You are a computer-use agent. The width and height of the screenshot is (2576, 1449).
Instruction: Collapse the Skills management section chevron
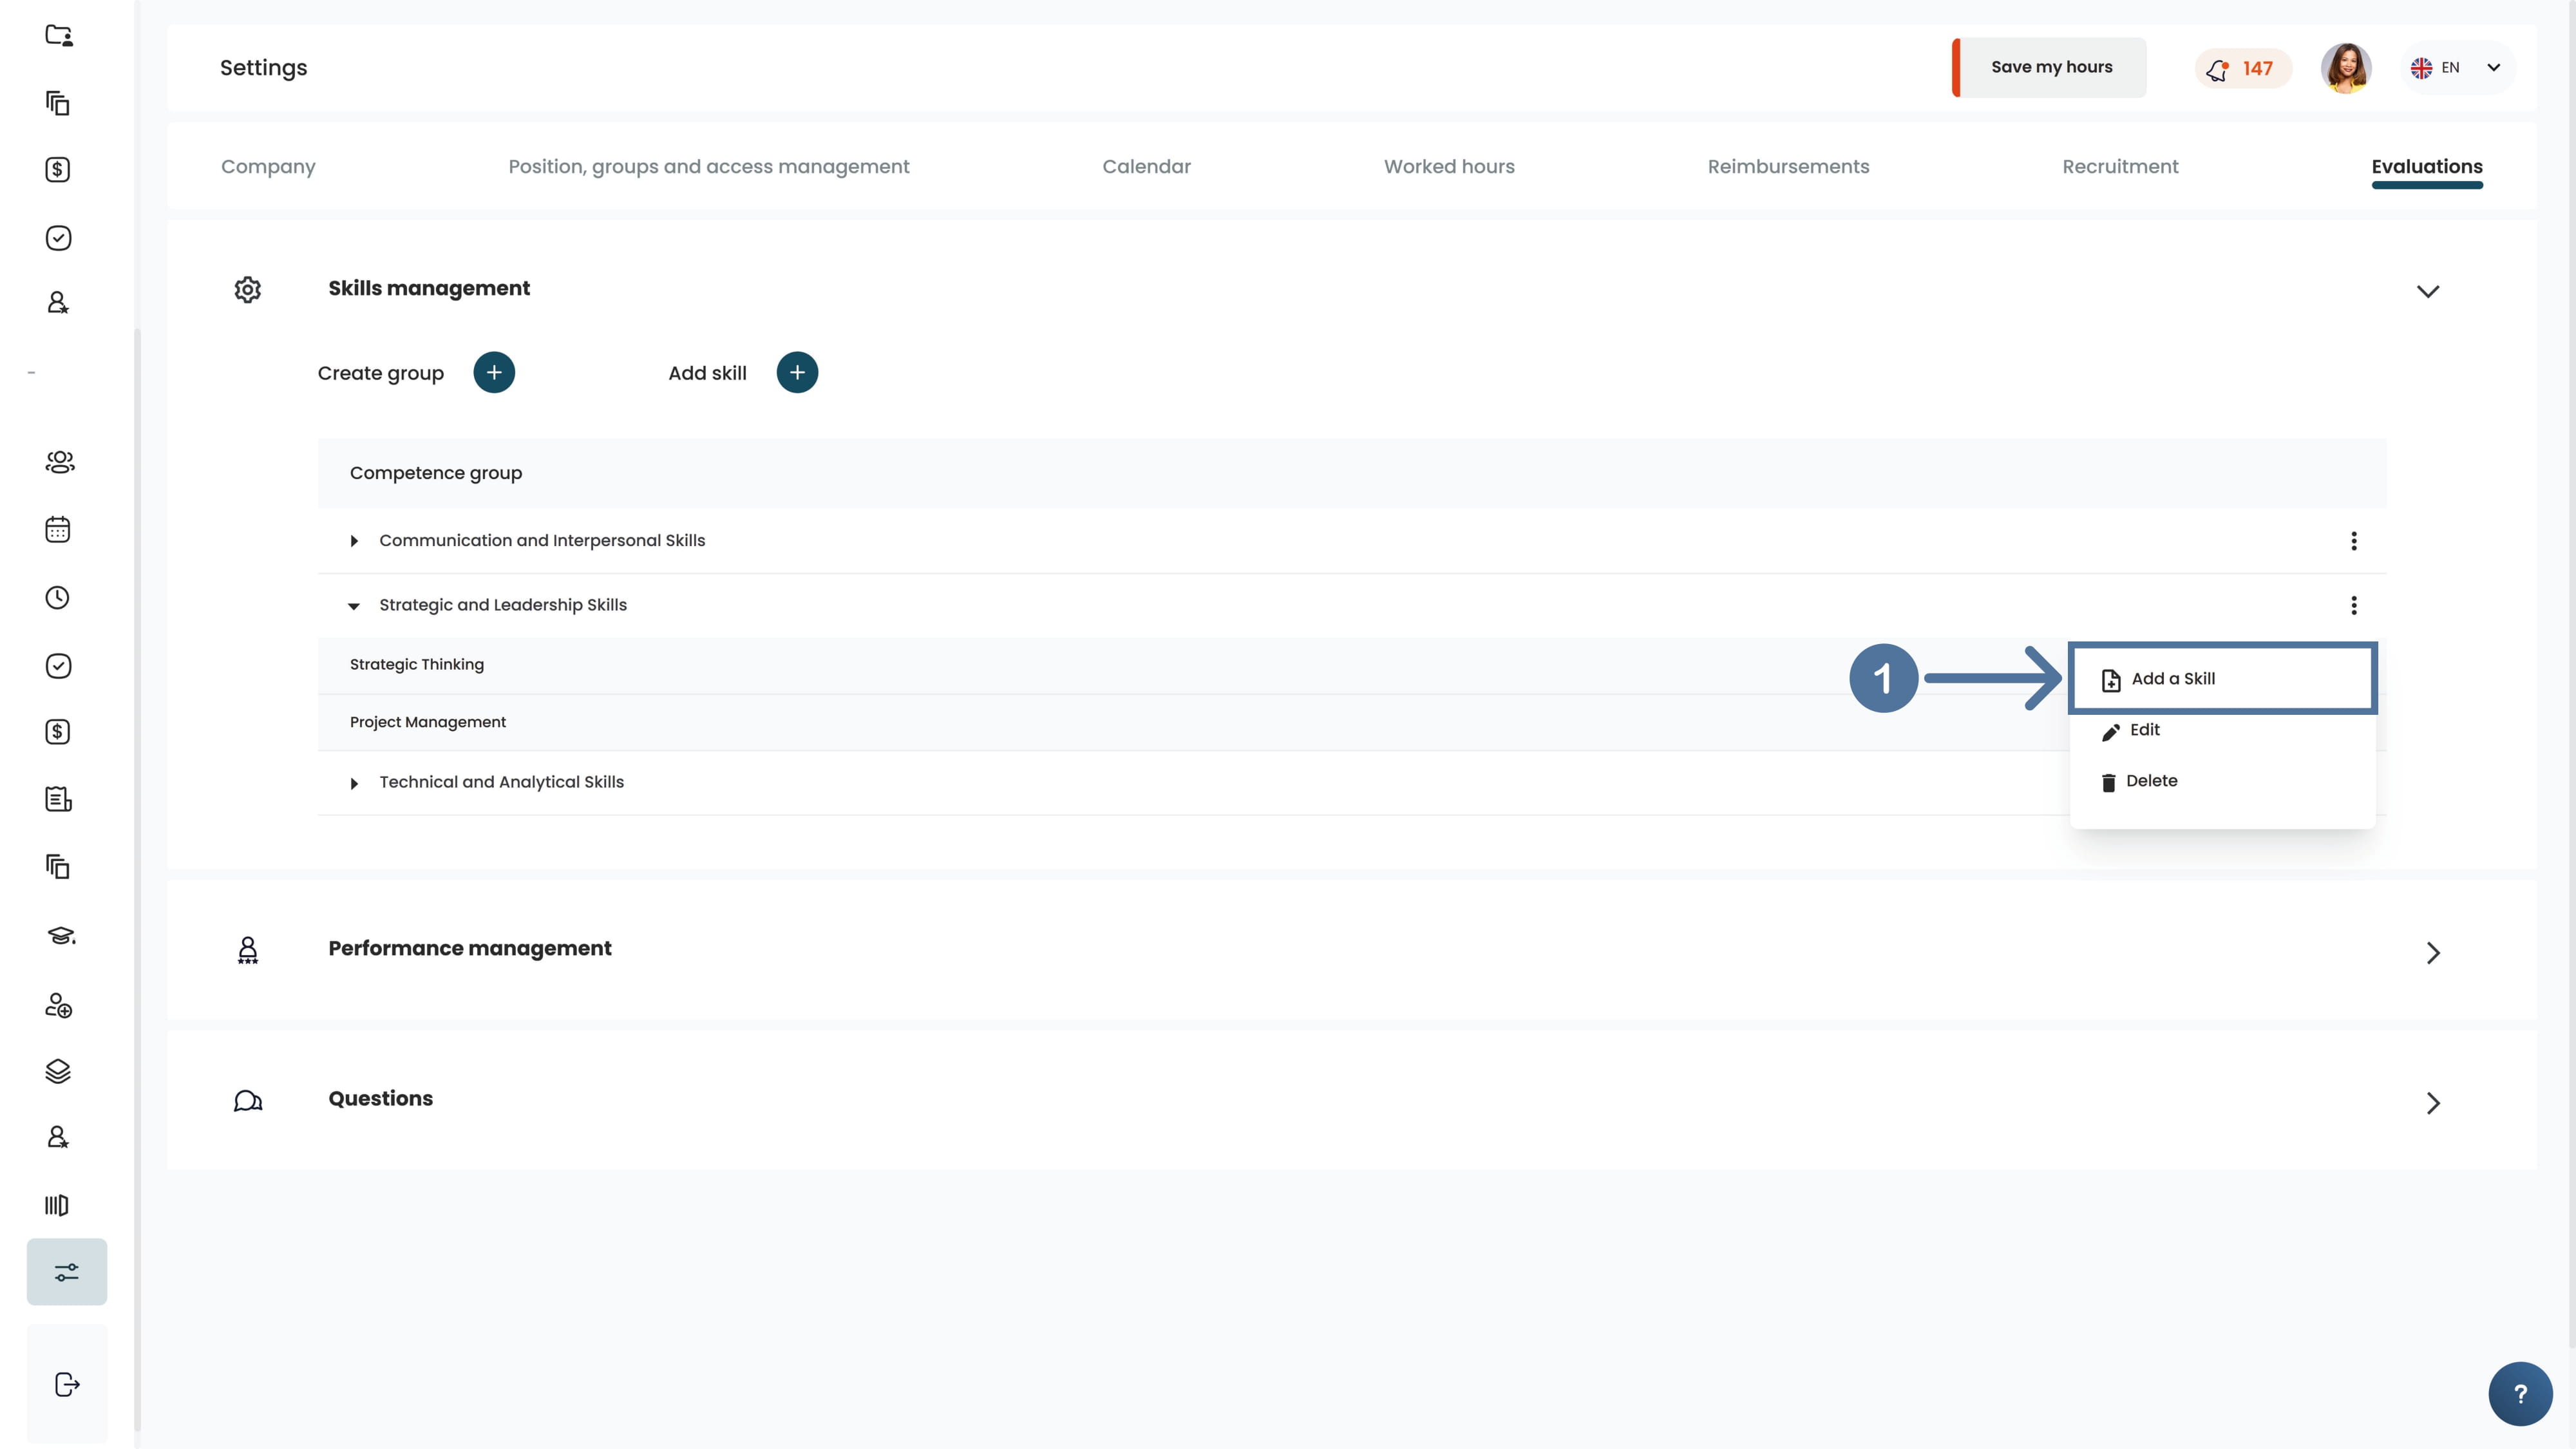[x=2428, y=291]
